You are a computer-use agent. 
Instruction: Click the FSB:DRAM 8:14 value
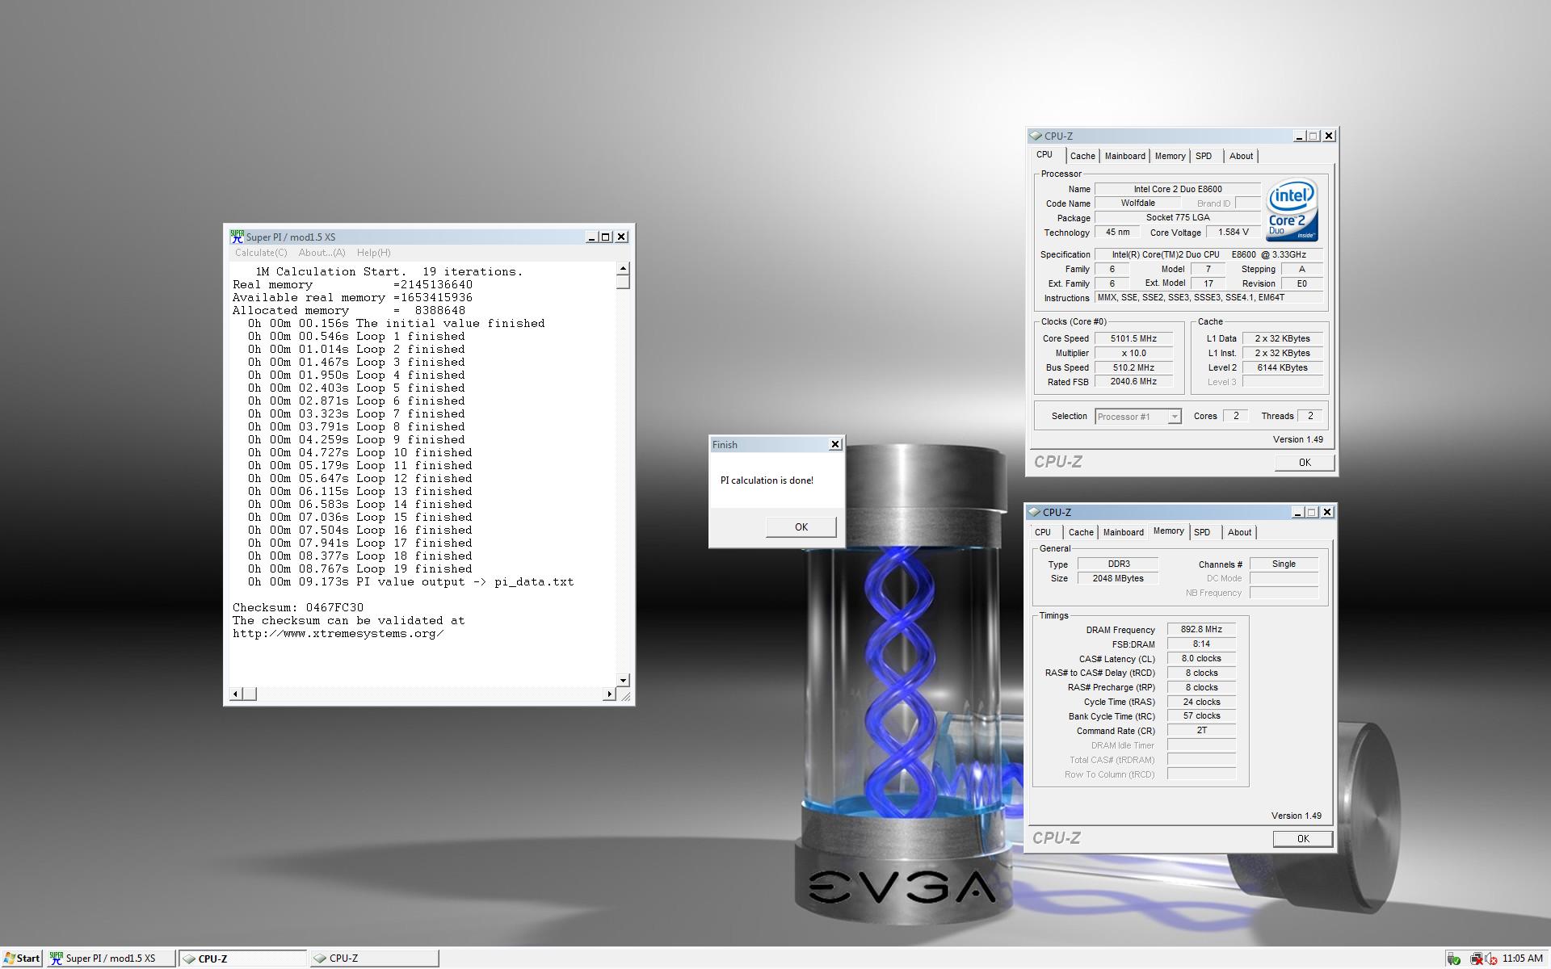tap(1201, 644)
